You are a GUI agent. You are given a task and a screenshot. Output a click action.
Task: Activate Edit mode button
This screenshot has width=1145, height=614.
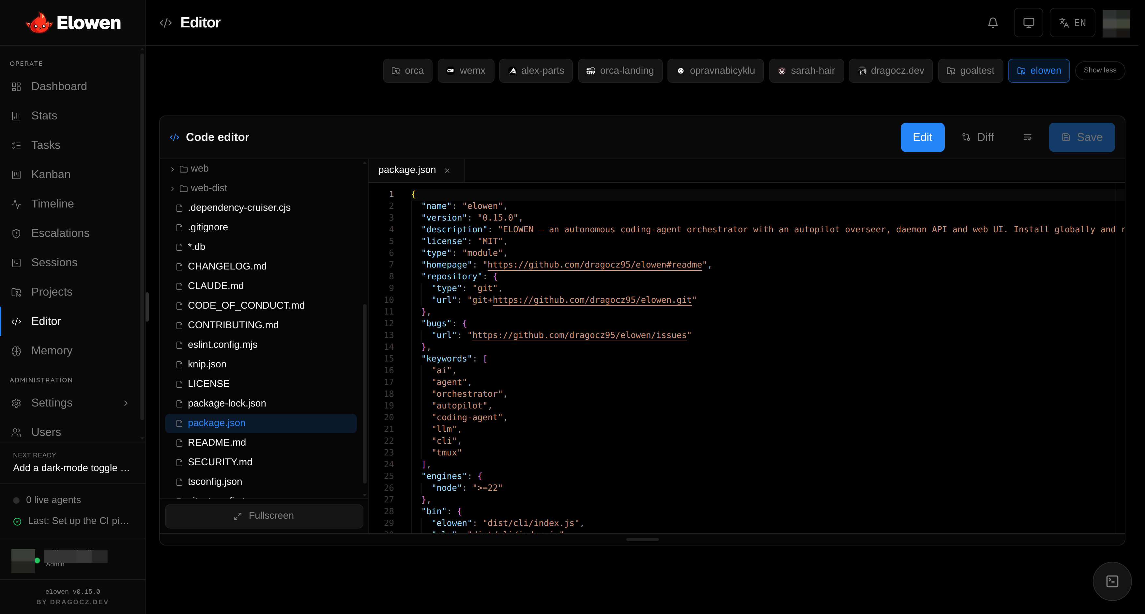click(922, 137)
